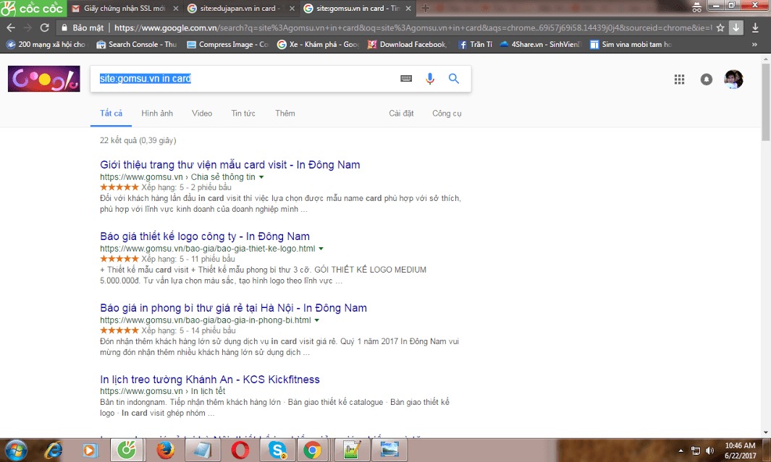Open 'Báo giá thiết kế logo công ty' result
Screen dimensions: 771x462
click(x=205, y=236)
